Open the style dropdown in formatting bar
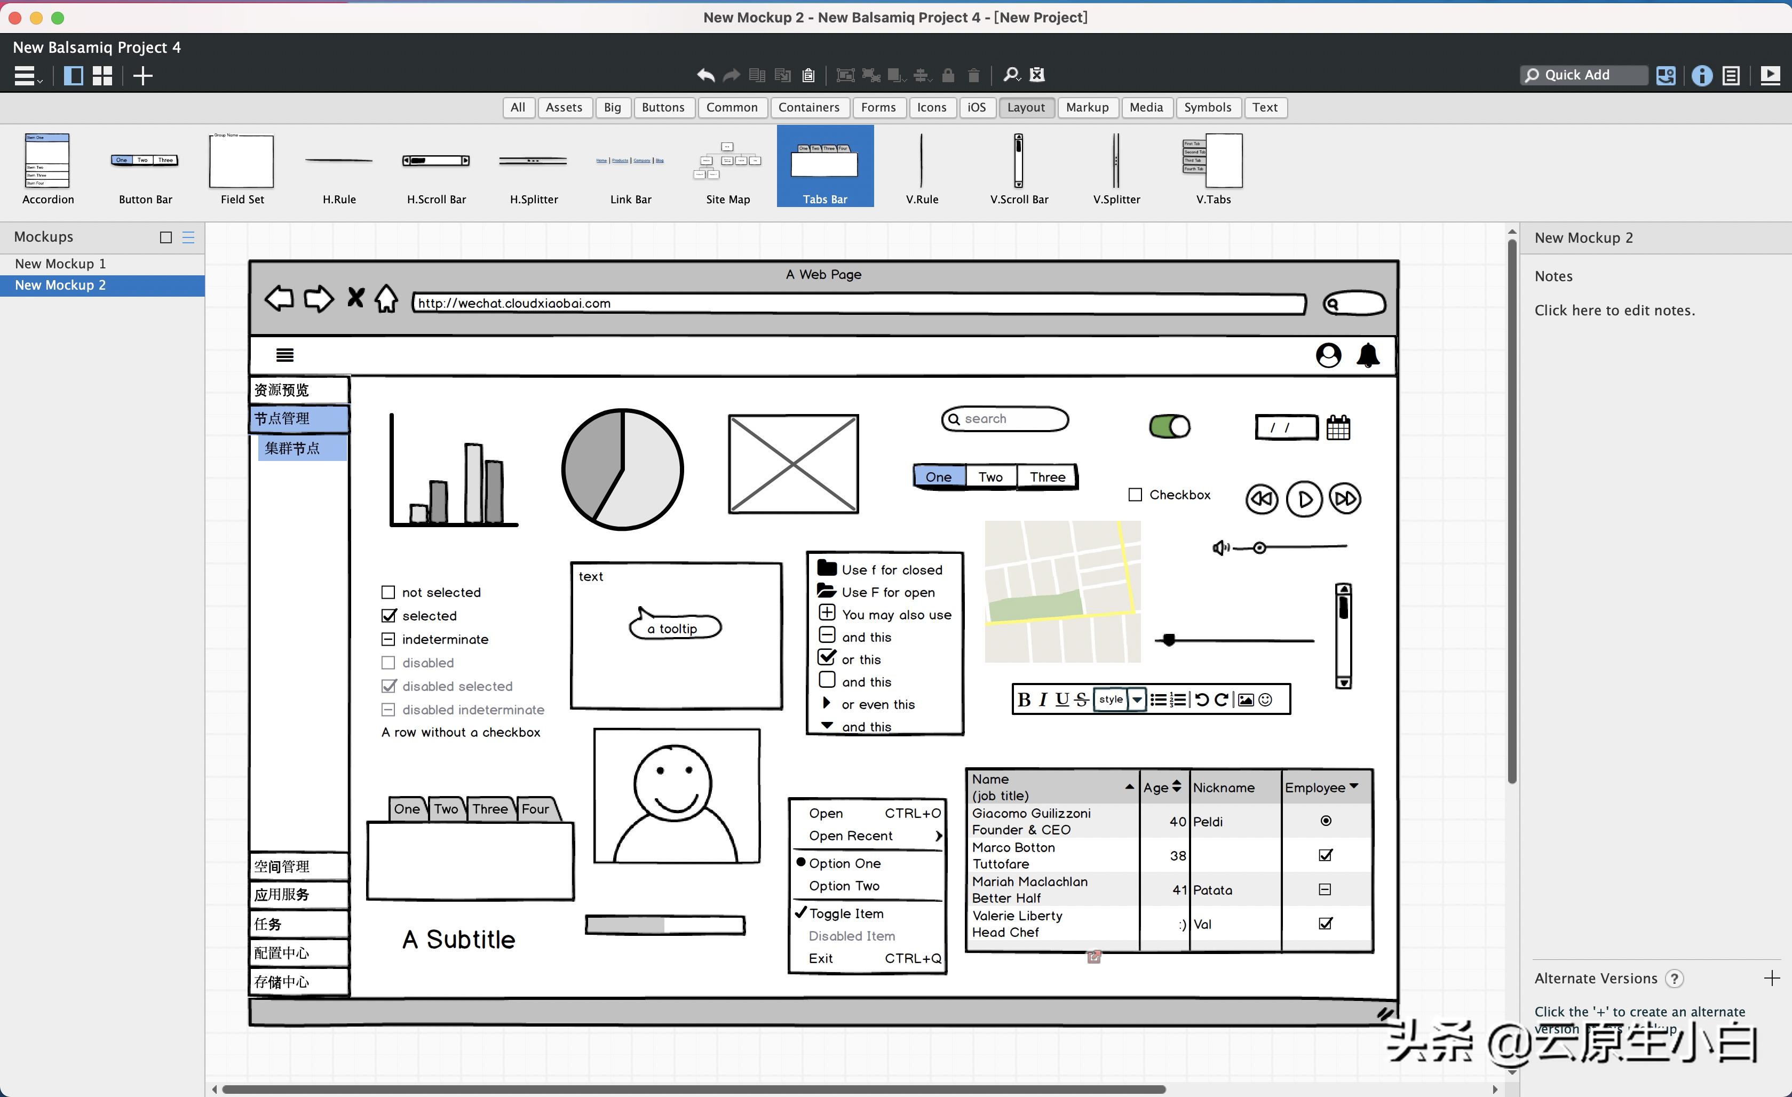Viewport: 1792px width, 1097px height. click(x=1137, y=699)
